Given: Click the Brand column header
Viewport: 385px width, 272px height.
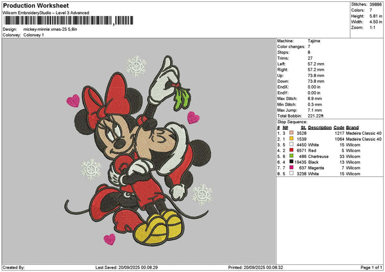Looking at the screenshot, I should click(352, 128).
